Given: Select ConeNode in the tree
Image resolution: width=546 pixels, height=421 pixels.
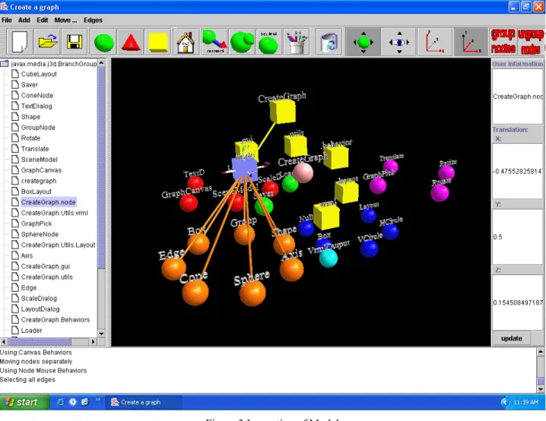Looking at the screenshot, I should (37, 95).
